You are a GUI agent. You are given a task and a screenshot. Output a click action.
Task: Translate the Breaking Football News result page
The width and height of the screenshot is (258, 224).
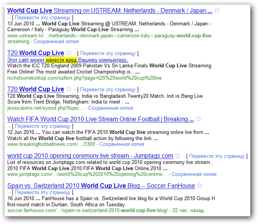43,126
